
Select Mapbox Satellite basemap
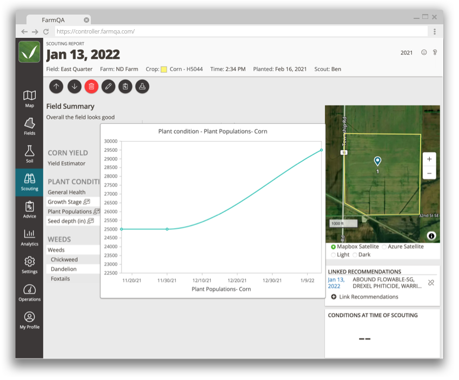point(333,247)
